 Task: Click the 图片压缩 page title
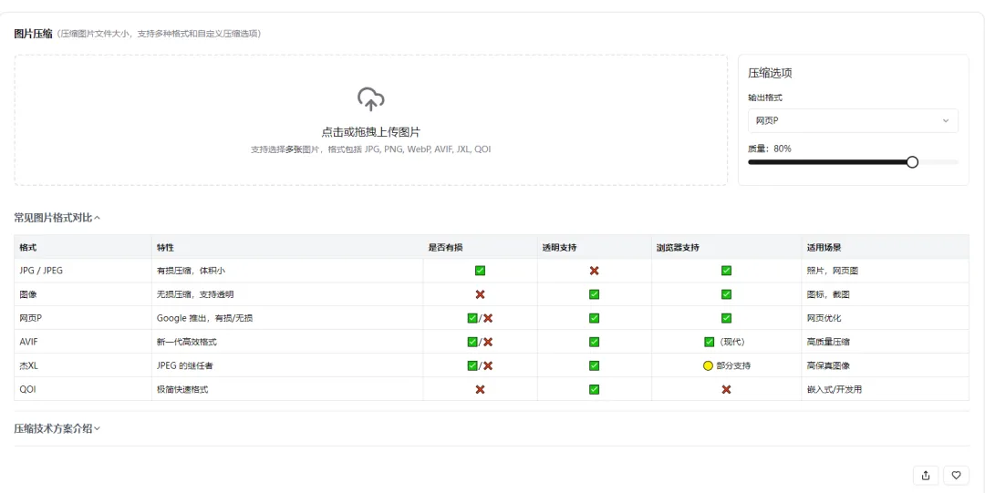tap(34, 34)
